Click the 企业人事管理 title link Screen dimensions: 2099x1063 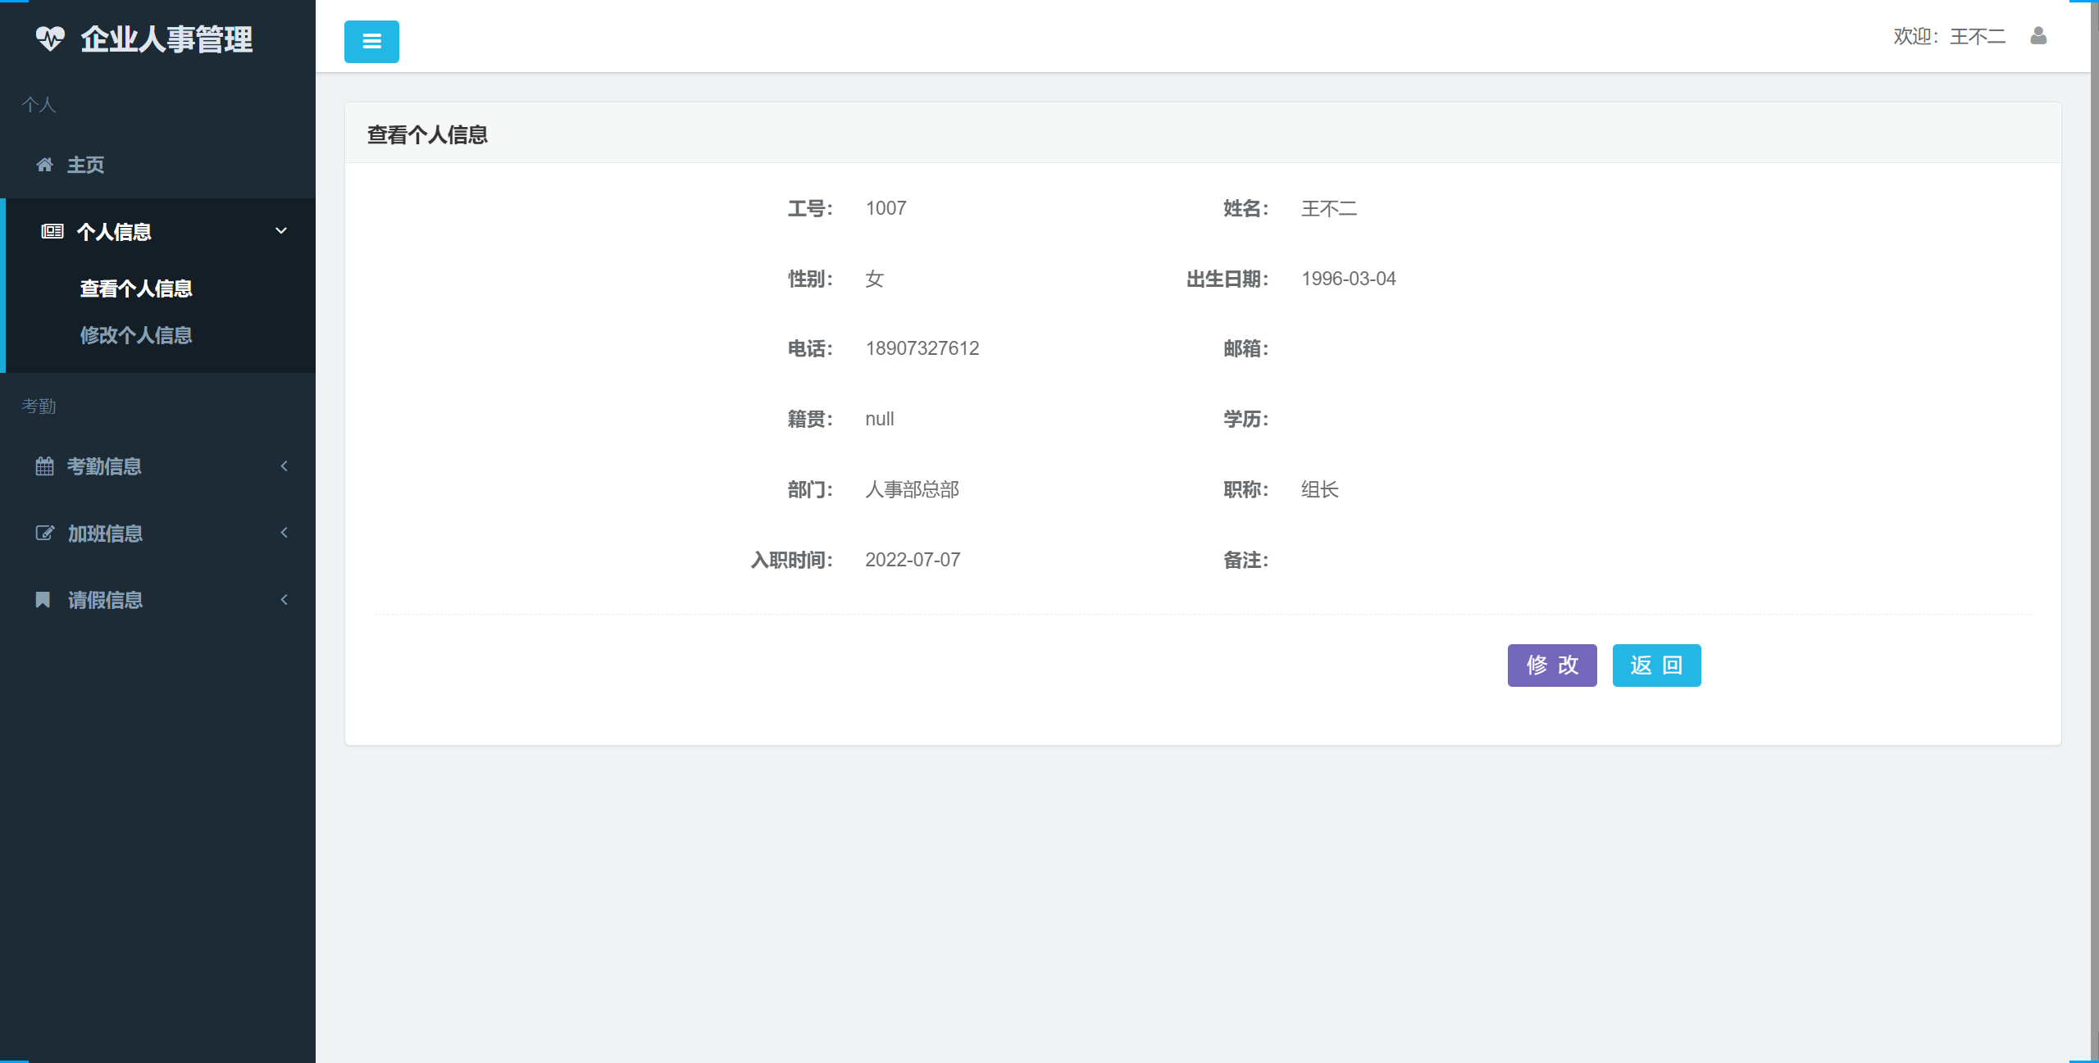(166, 39)
